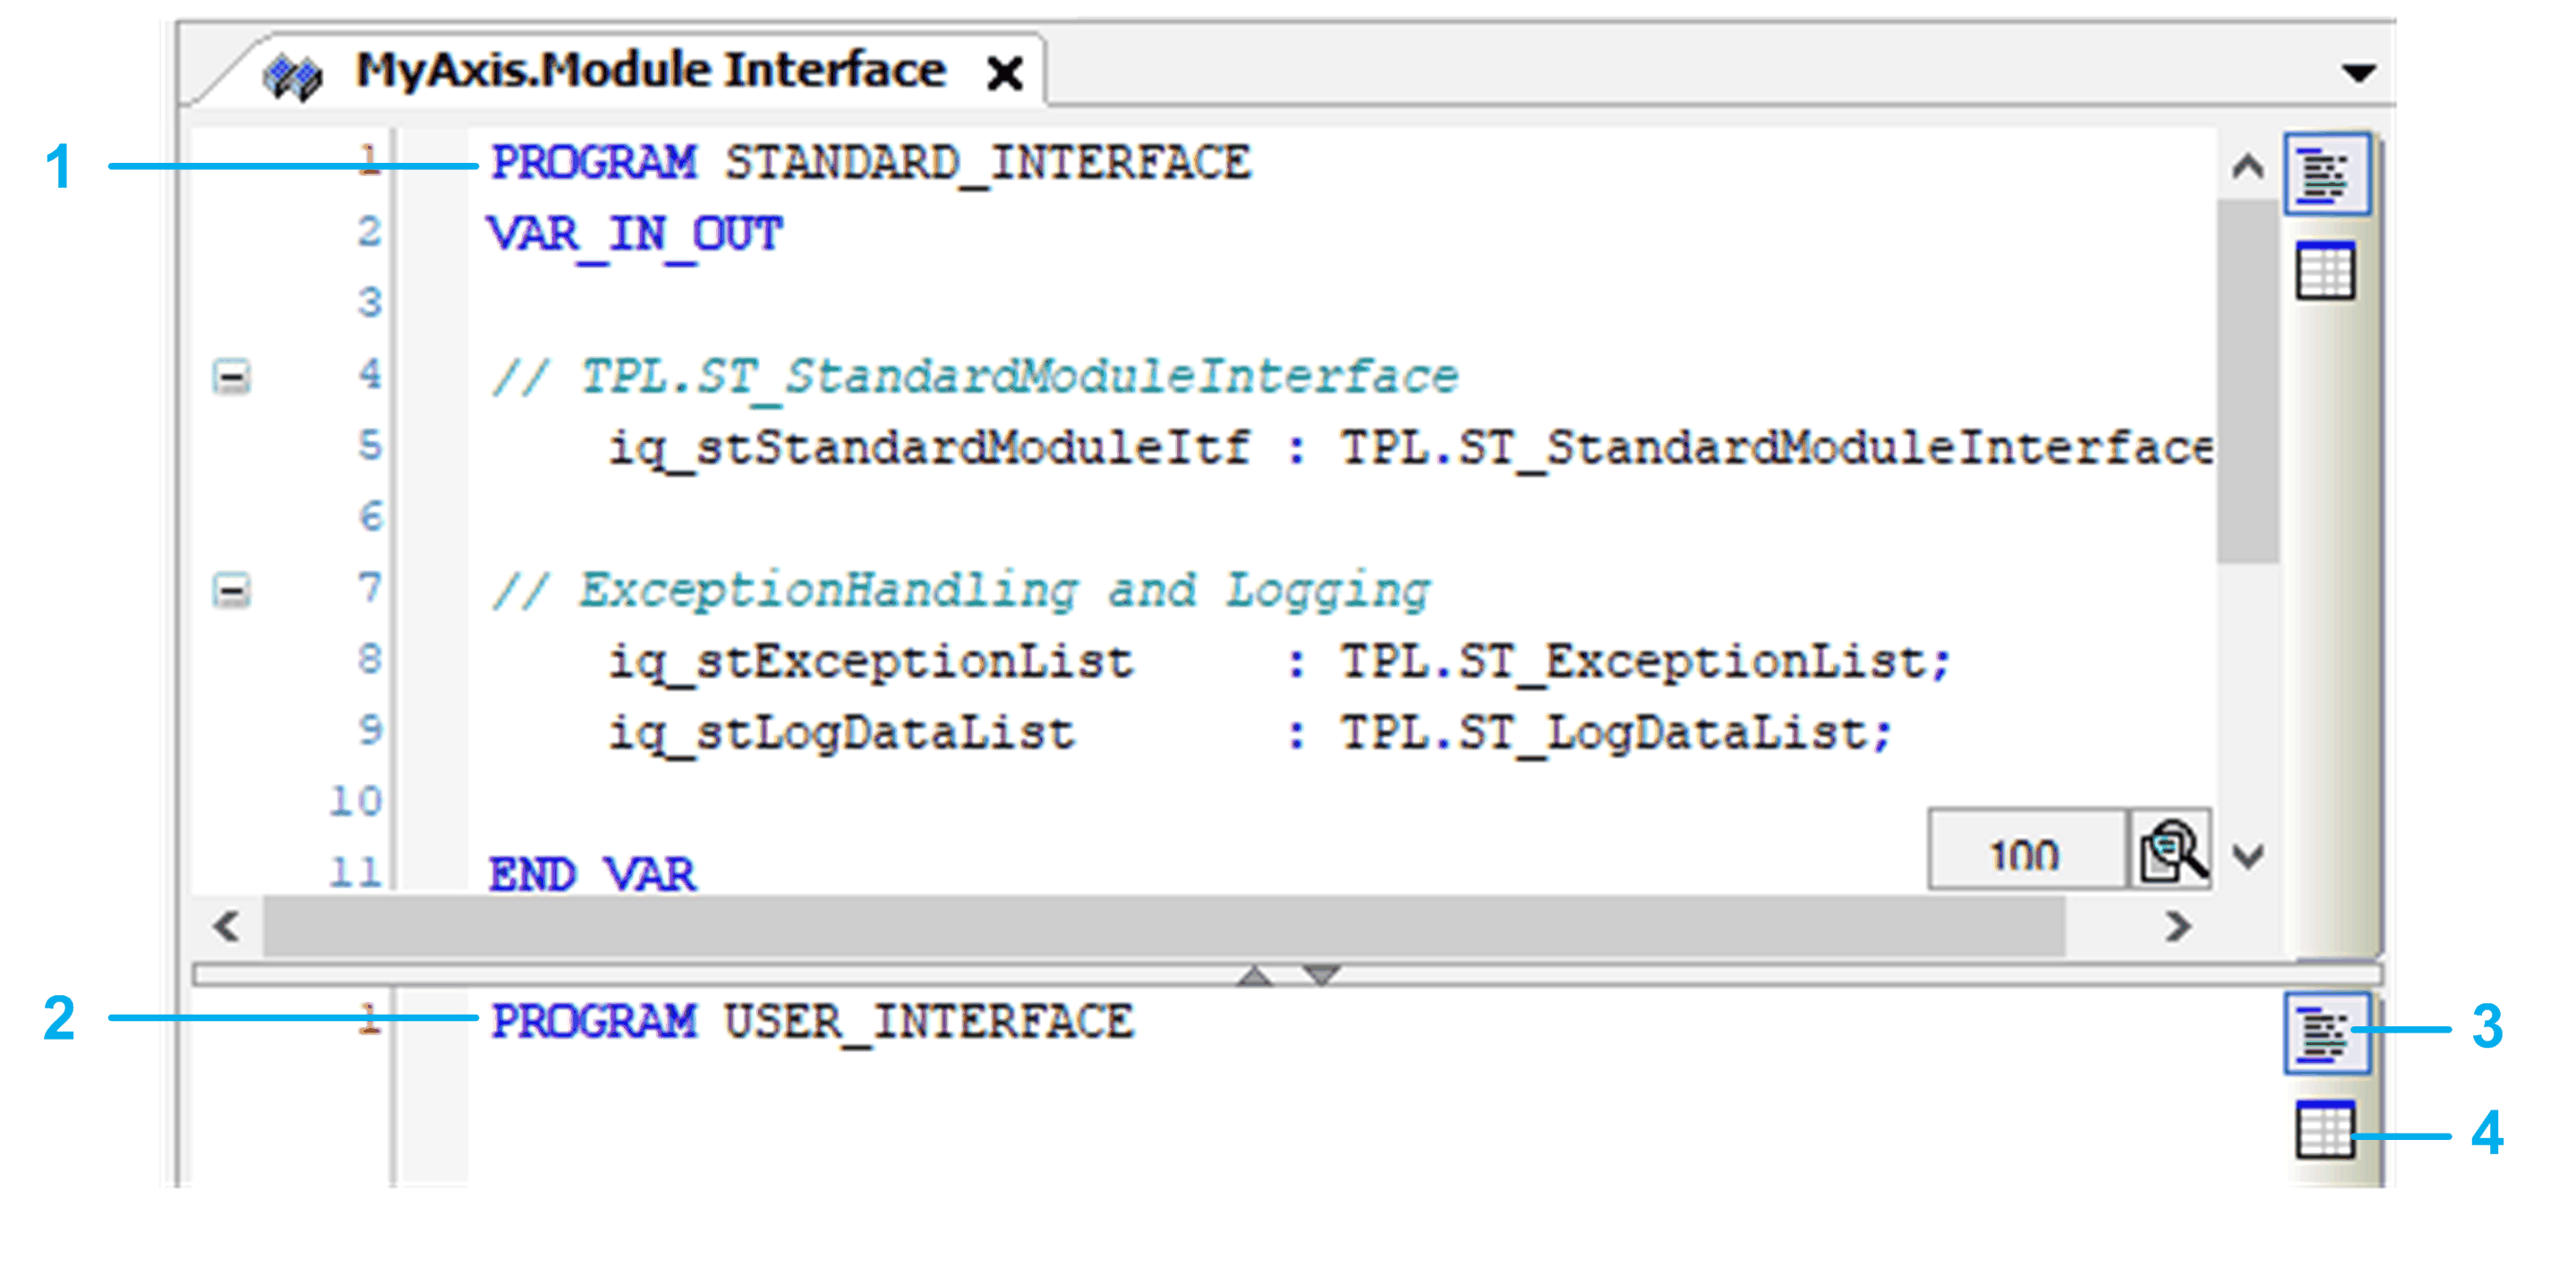The image size is (2576, 1267).
Task: Click the MyAxis module tab icon
Action: tap(292, 75)
